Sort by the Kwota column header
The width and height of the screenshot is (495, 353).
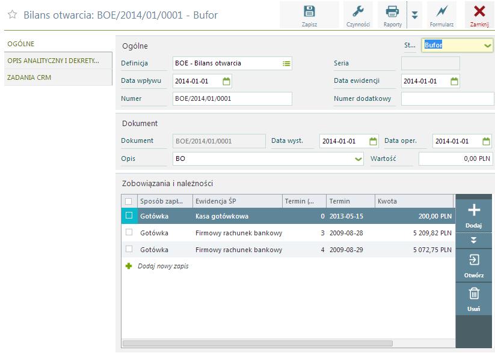(414, 201)
